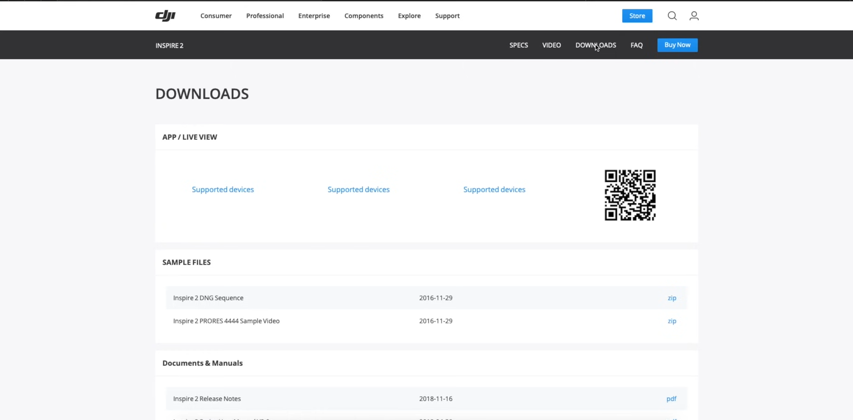Open the middle Supported devices link
Image resolution: width=853 pixels, height=420 pixels.
358,189
